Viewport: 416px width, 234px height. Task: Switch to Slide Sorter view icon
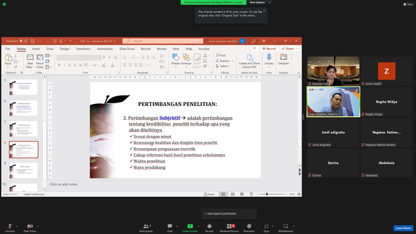click(x=233, y=194)
